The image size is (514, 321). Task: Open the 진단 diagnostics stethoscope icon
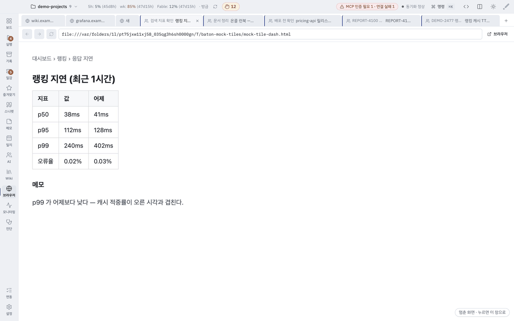[9, 225]
